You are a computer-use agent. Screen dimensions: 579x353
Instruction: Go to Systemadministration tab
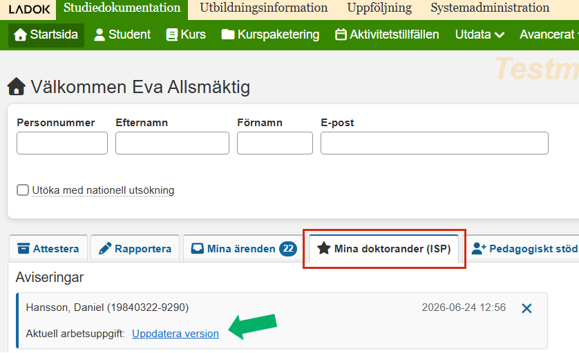(490, 8)
